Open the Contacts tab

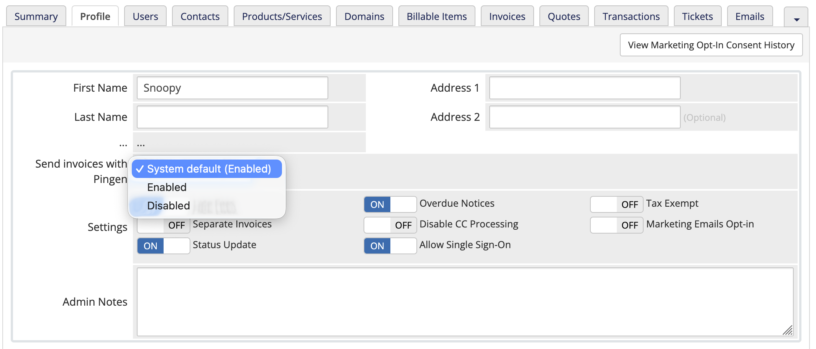pos(200,16)
